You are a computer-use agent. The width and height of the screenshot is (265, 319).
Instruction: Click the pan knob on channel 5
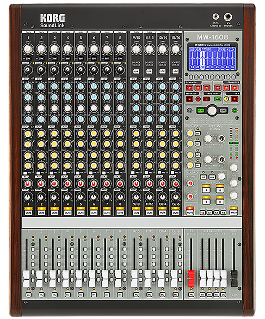81,197
